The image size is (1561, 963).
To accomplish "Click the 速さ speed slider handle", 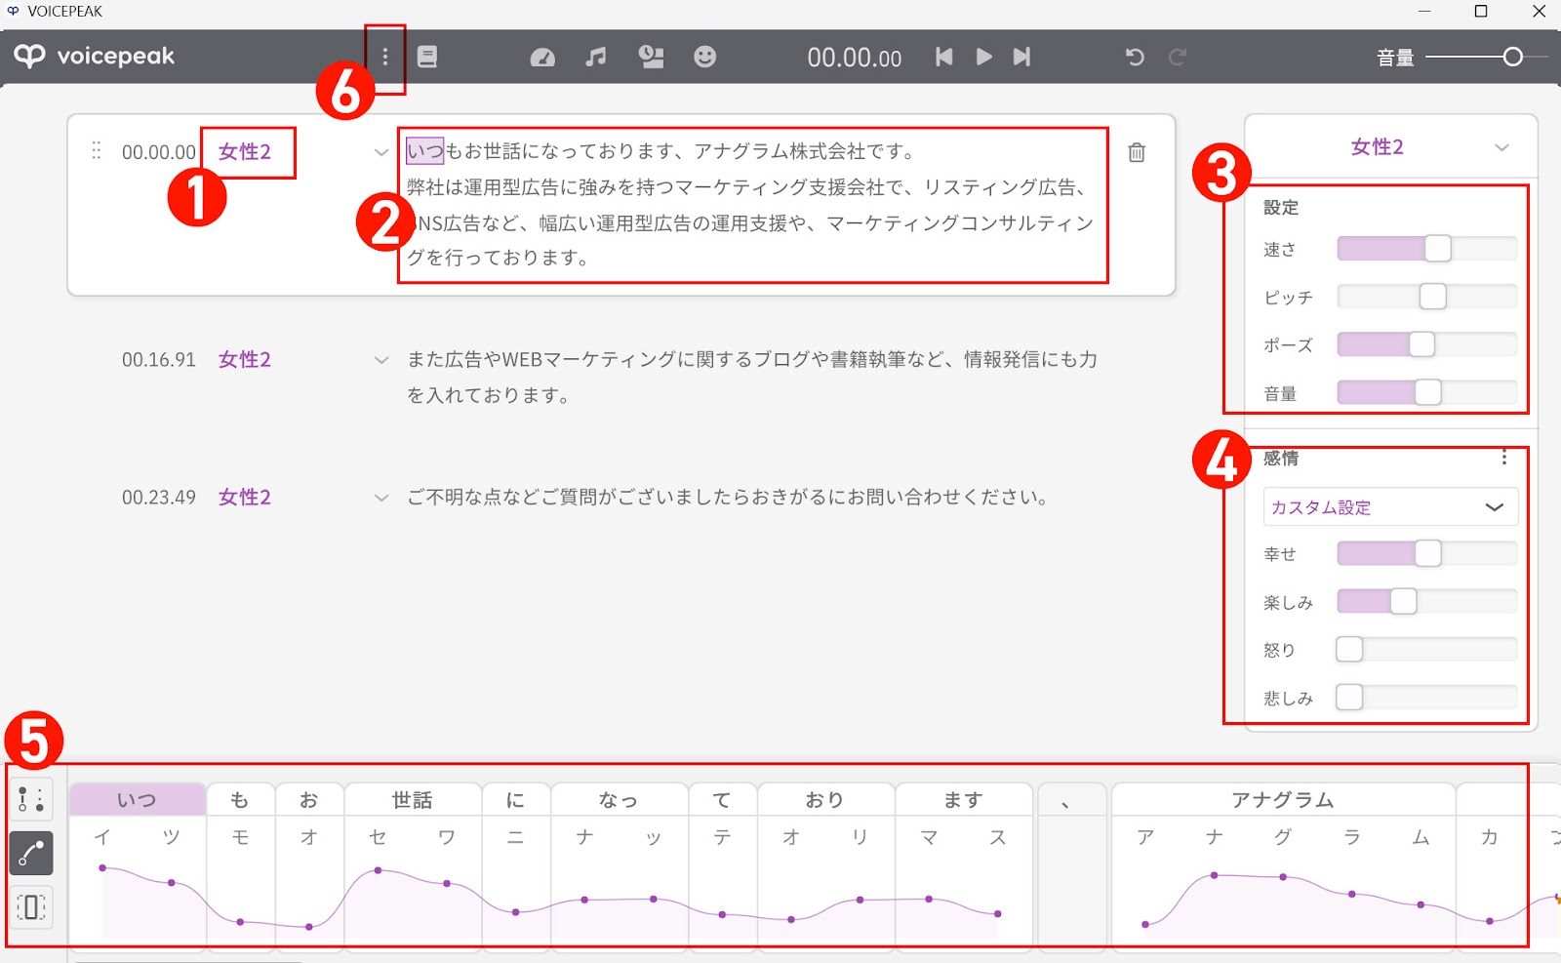I will [x=1437, y=249].
